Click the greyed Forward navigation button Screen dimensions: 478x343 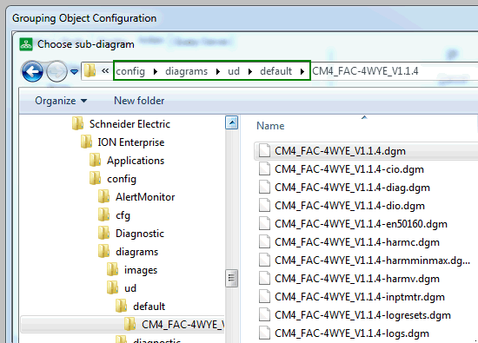click(56, 71)
